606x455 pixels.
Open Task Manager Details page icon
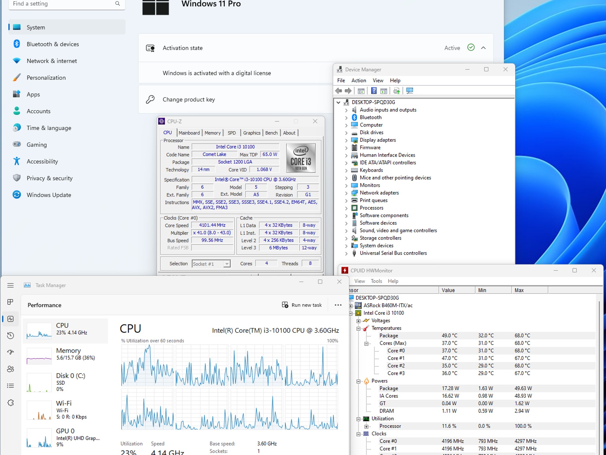coord(10,386)
